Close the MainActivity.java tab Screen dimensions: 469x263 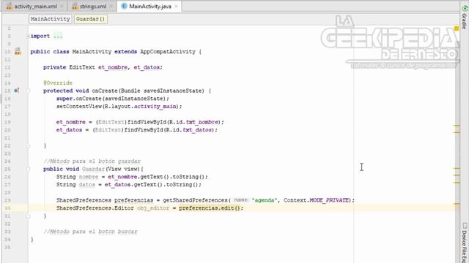[176, 7]
